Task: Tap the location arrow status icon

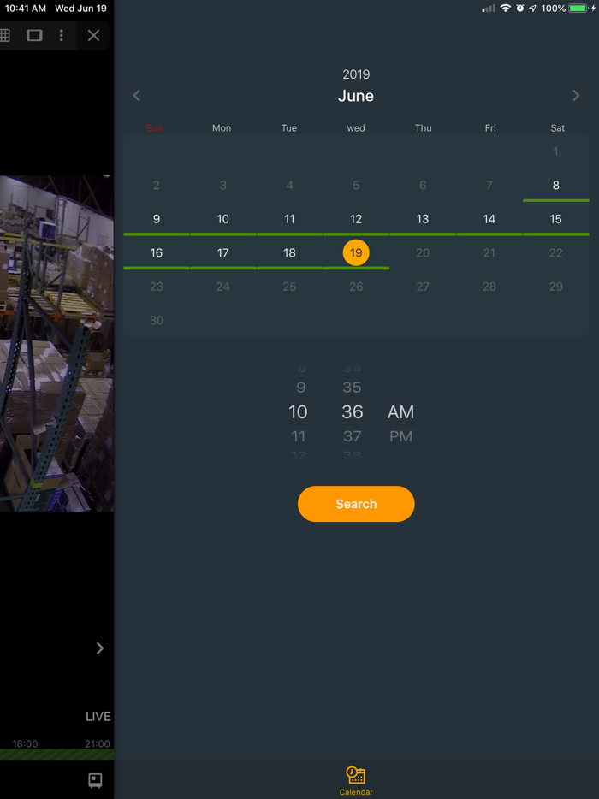Action: pos(533,9)
